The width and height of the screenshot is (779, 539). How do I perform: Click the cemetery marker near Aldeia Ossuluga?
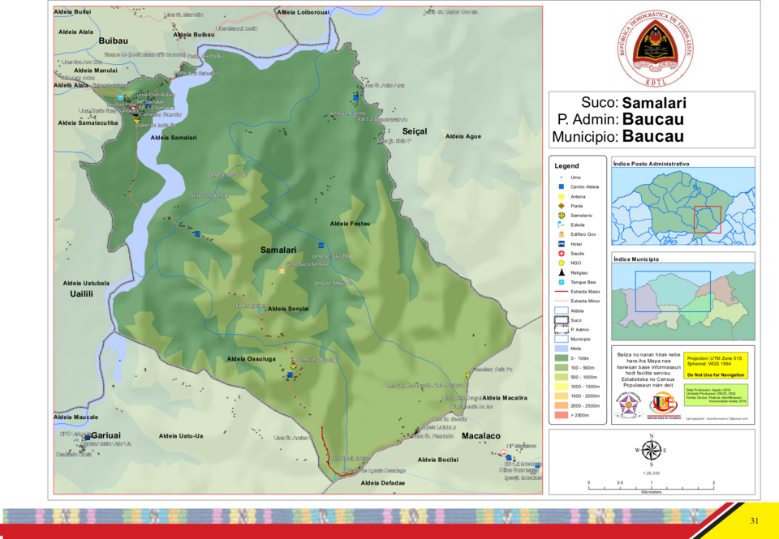click(x=293, y=366)
